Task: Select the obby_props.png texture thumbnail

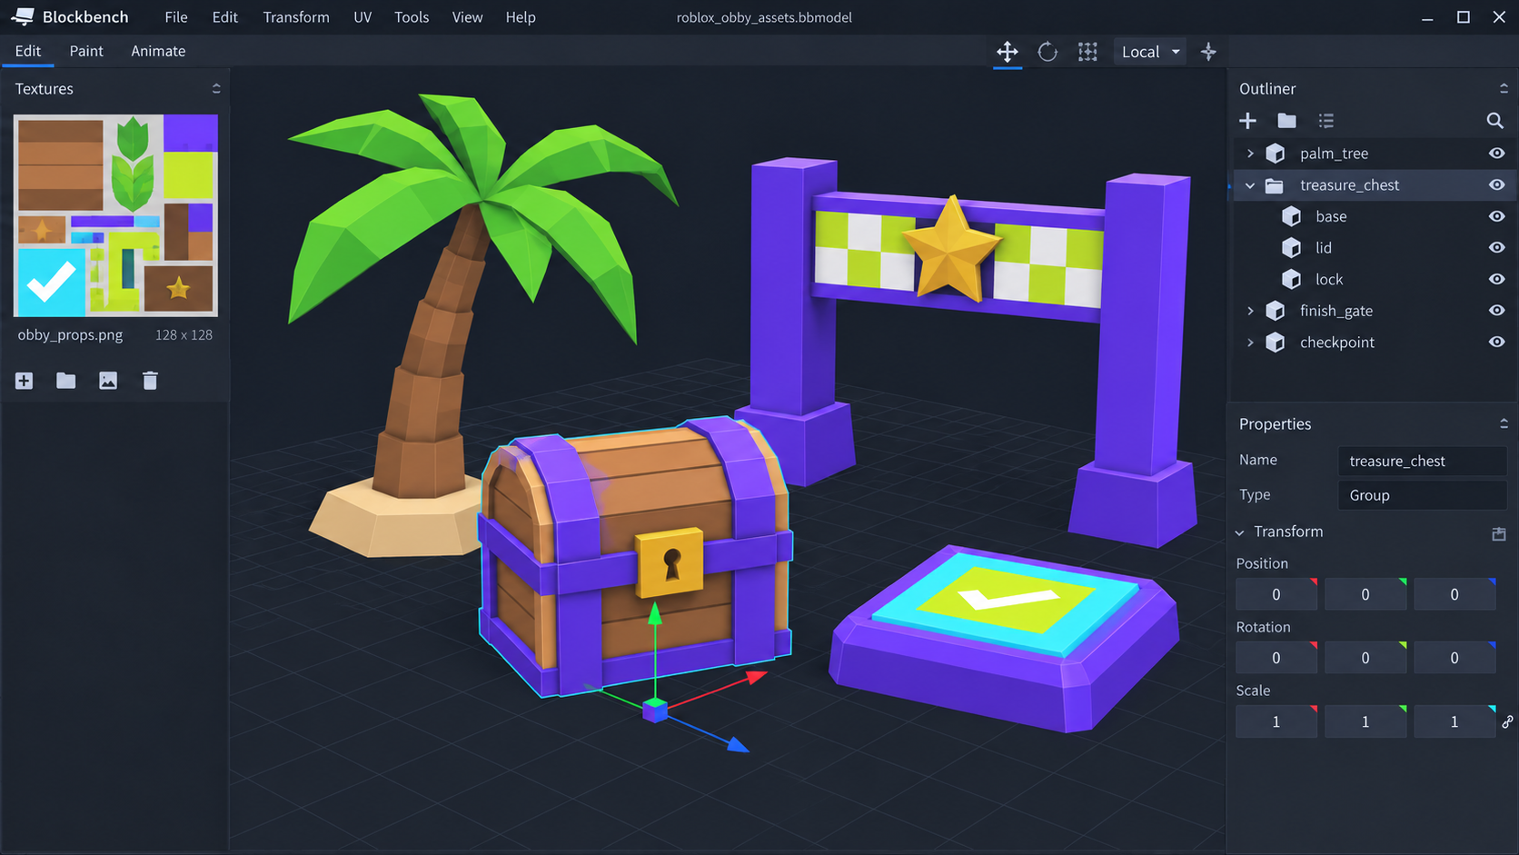Action: pos(115,215)
